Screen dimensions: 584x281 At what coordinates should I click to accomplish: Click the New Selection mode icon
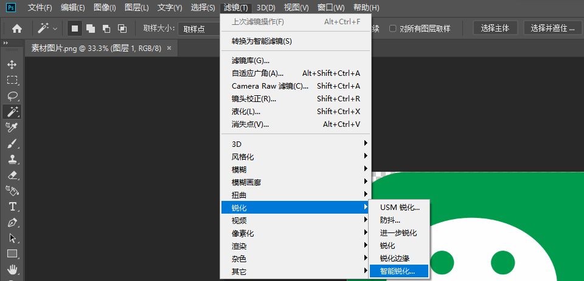[x=75, y=29]
